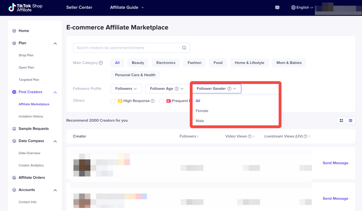
Task: Open the Followers dropdown filter
Action: (x=126, y=89)
